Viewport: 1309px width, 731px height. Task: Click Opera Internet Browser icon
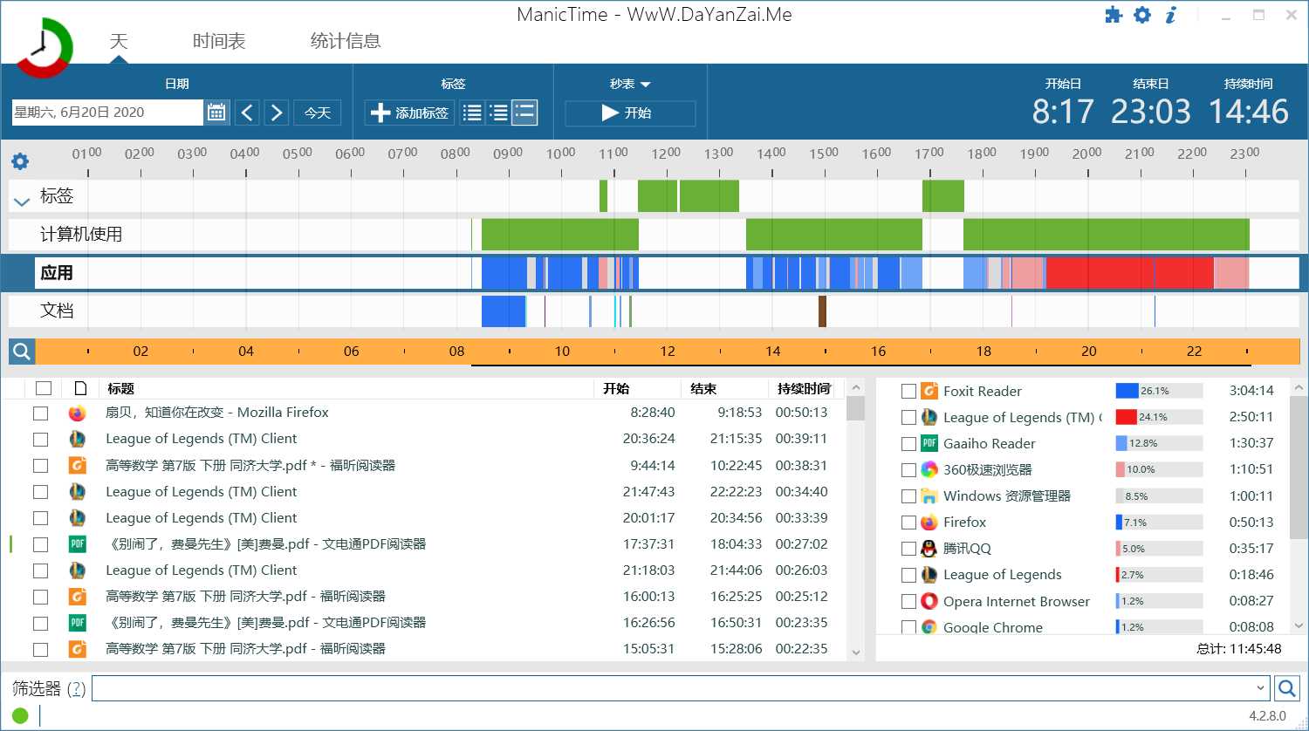[x=929, y=601]
